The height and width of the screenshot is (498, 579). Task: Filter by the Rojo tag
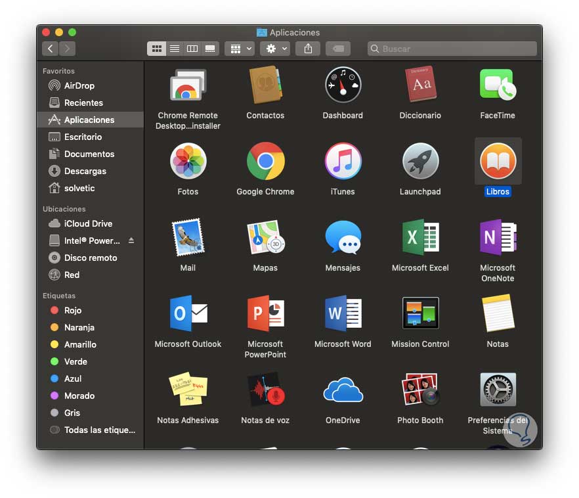pyautogui.click(x=90, y=310)
